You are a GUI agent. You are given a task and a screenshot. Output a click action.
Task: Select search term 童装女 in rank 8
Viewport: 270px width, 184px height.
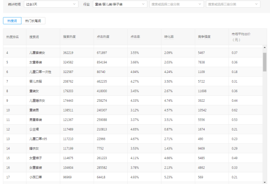coord(34,91)
